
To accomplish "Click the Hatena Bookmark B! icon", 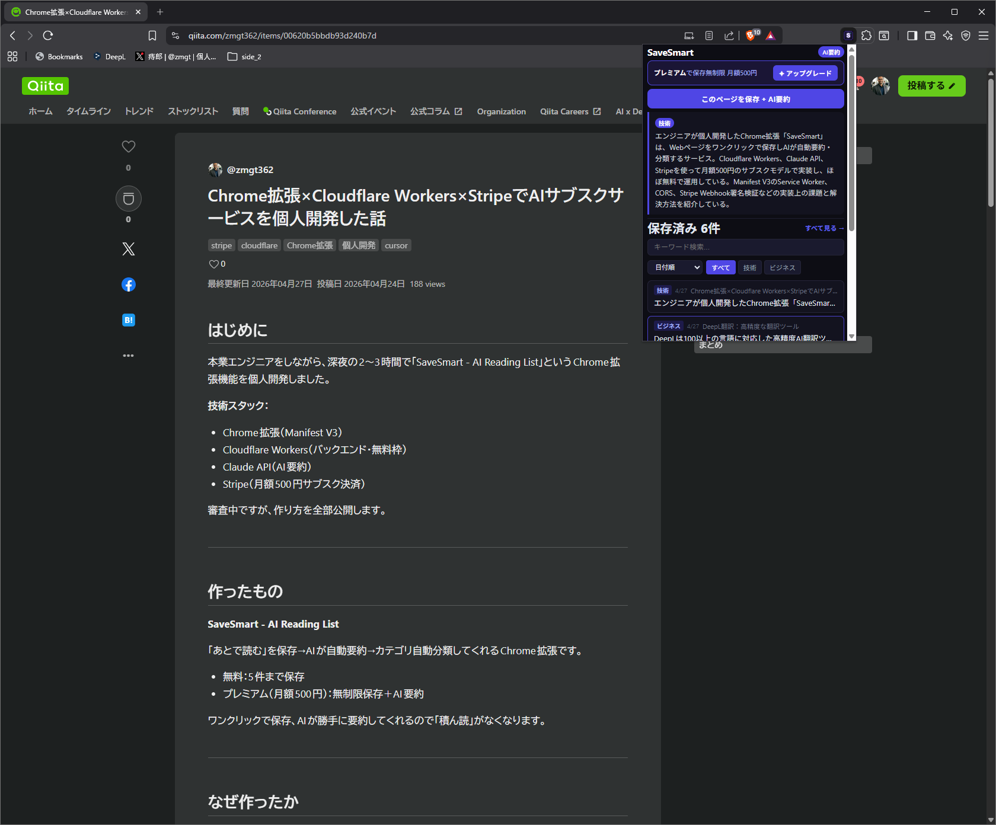I will point(129,320).
